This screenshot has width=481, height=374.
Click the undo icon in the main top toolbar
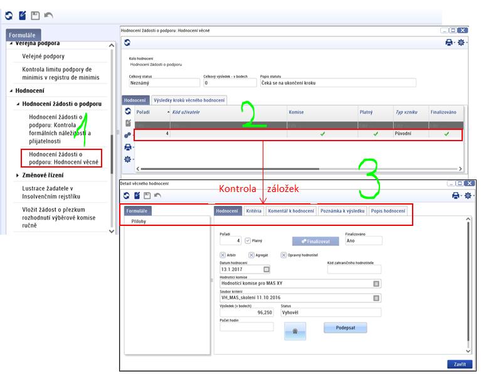[48, 15]
